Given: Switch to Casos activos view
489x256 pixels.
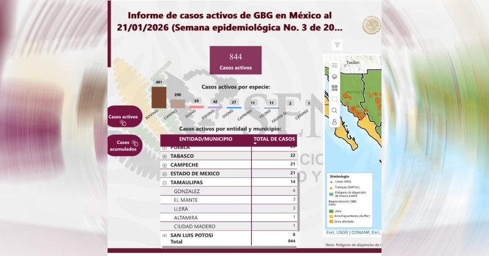Looking at the screenshot, I should pos(123,117).
